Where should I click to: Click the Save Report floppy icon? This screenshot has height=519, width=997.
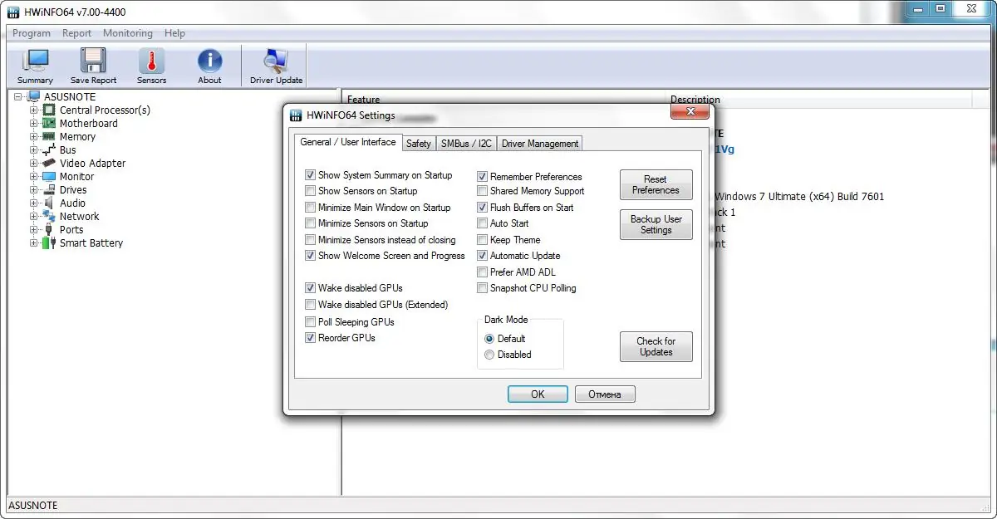(x=93, y=61)
